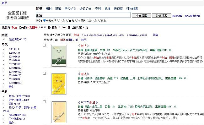
Task: Select the 丛书名 radio button
Action: tap(88, 20)
